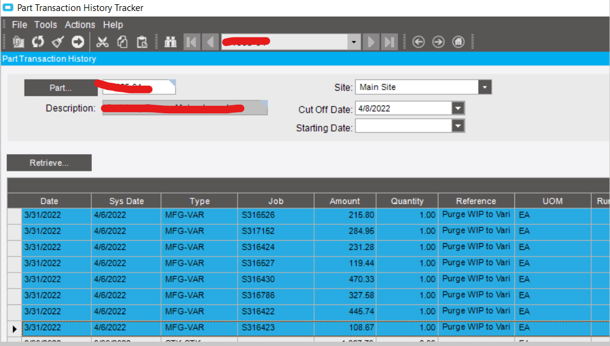Click the Refresh toolbar icon
Screen dimensions: 610x346
pyautogui.click(x=38, y=42)
